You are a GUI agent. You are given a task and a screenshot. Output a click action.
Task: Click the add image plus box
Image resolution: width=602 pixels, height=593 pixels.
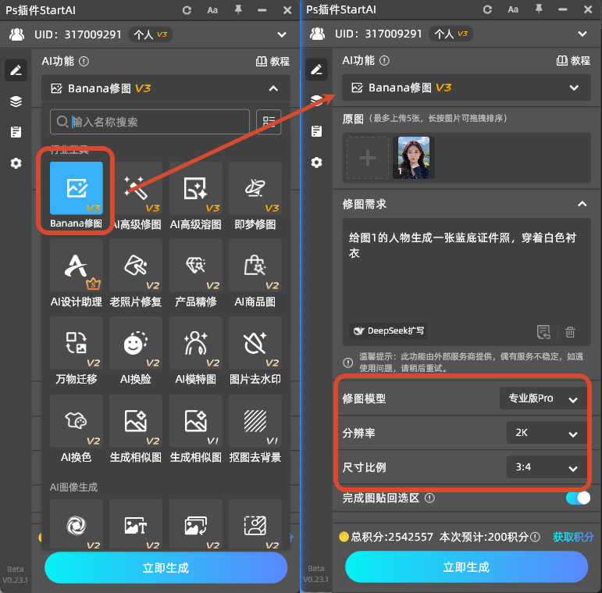(368, 158)
